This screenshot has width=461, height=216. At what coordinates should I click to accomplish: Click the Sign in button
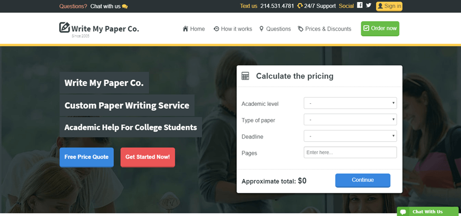(x=389, y=6)
